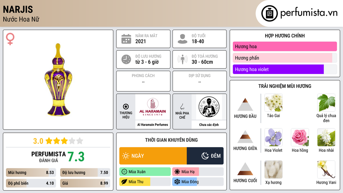Image resolution: width=343 pixels, height=193 pixels.
Task: Click the green 7.3 Perfumista score
Action: [x=76, y=157]
